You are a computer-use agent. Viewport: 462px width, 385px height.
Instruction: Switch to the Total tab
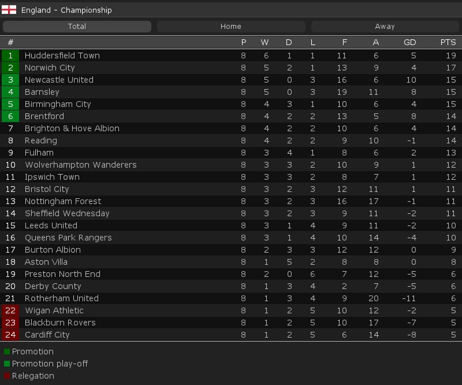click(x=77, y=26)
